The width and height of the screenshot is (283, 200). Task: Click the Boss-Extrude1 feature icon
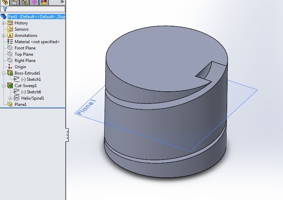(10, 73)
